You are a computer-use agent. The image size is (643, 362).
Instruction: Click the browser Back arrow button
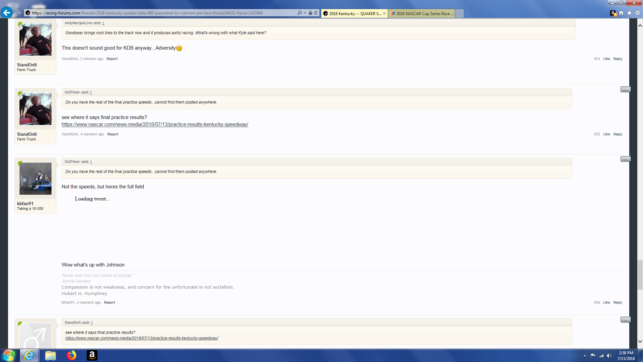(6, 13)
